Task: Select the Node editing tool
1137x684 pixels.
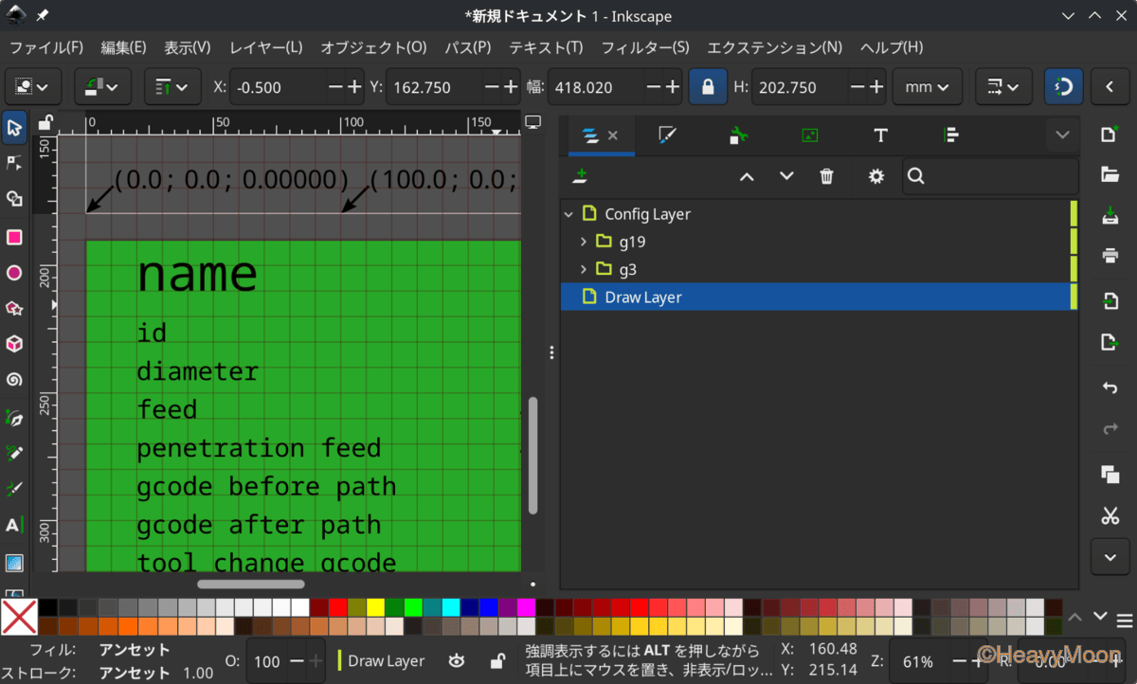Action: pos(14,163)
